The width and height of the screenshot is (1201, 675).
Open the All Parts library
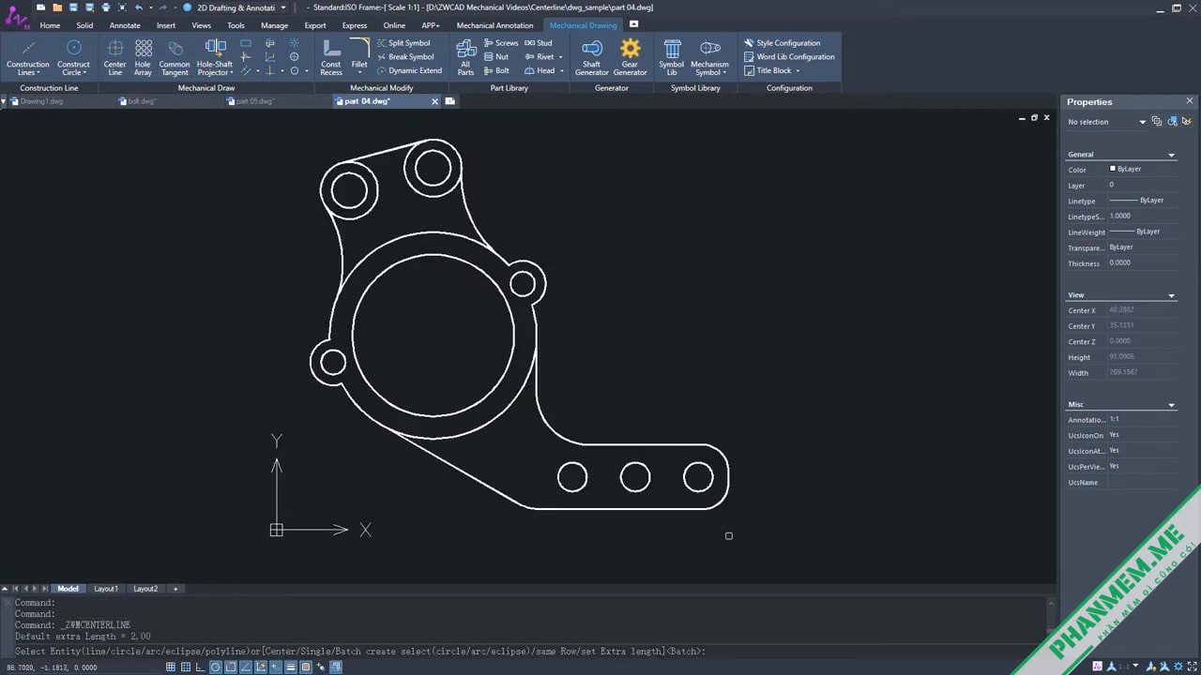coord(465,57)
